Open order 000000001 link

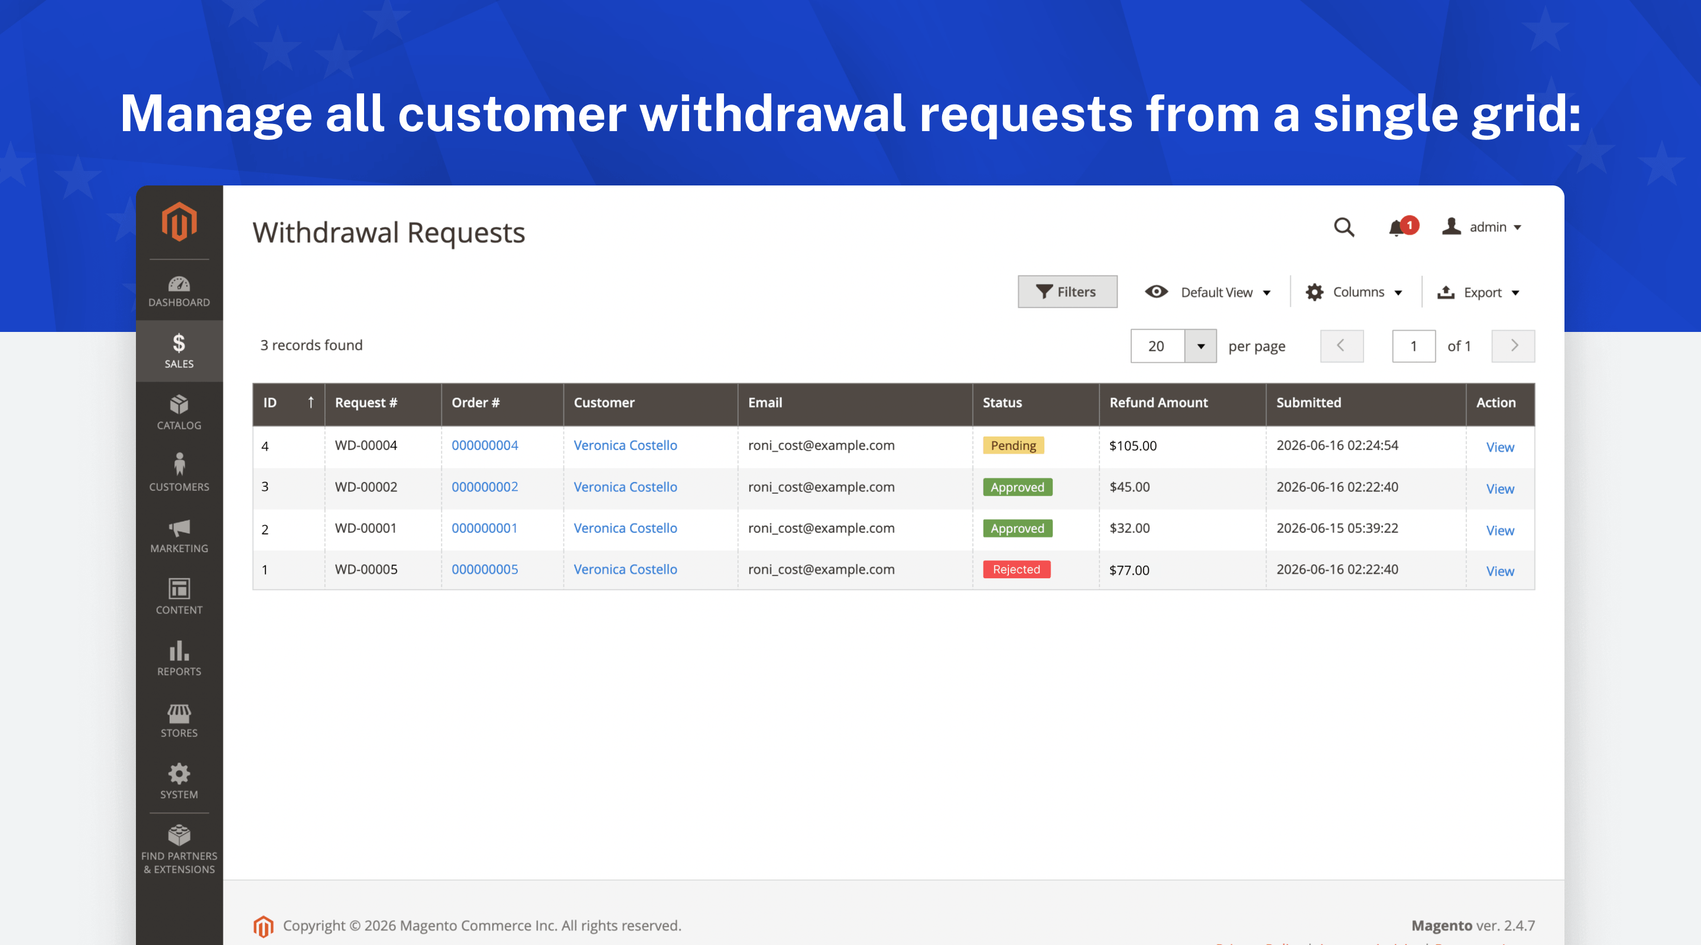pyautogui.click(x=485, y=529)
